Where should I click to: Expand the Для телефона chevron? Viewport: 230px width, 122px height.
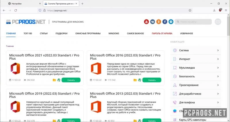(218, 103)
